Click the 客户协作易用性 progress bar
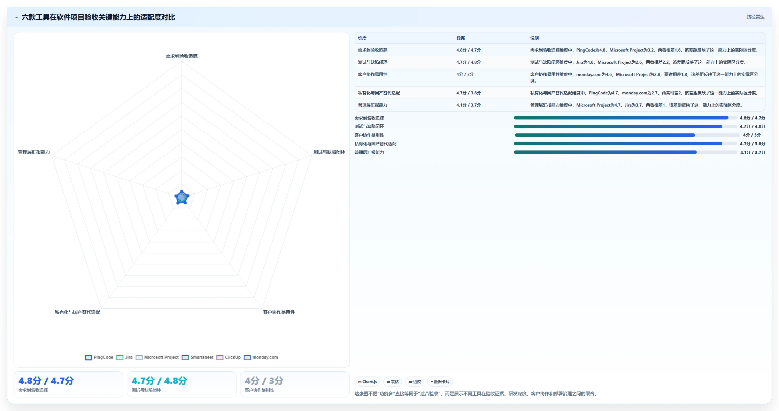This screenshot has width=779, height=411. pos(627,135)
